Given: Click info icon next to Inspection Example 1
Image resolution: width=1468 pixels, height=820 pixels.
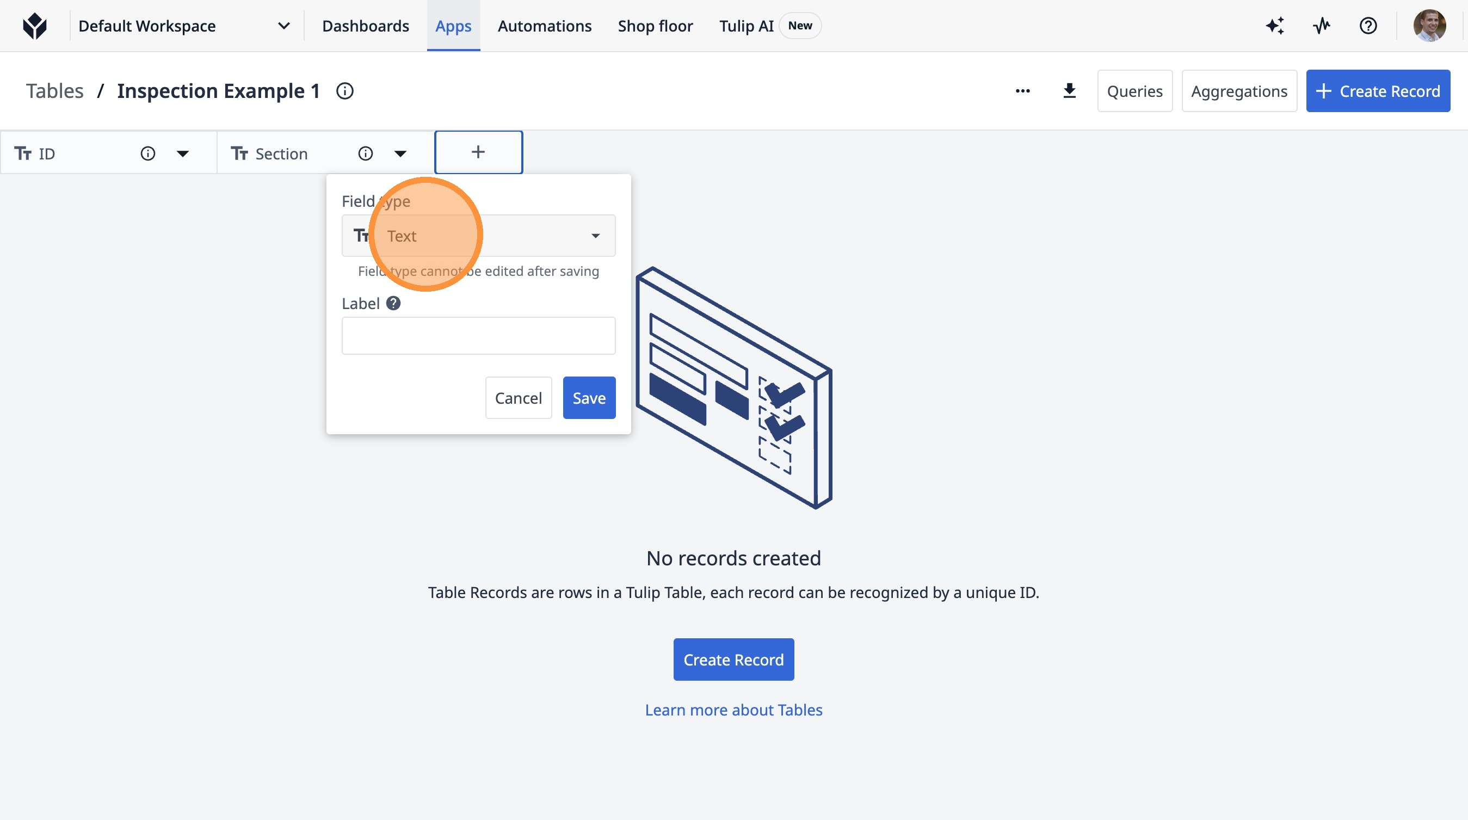Looking at the screenshot, I should coord(345,91).
